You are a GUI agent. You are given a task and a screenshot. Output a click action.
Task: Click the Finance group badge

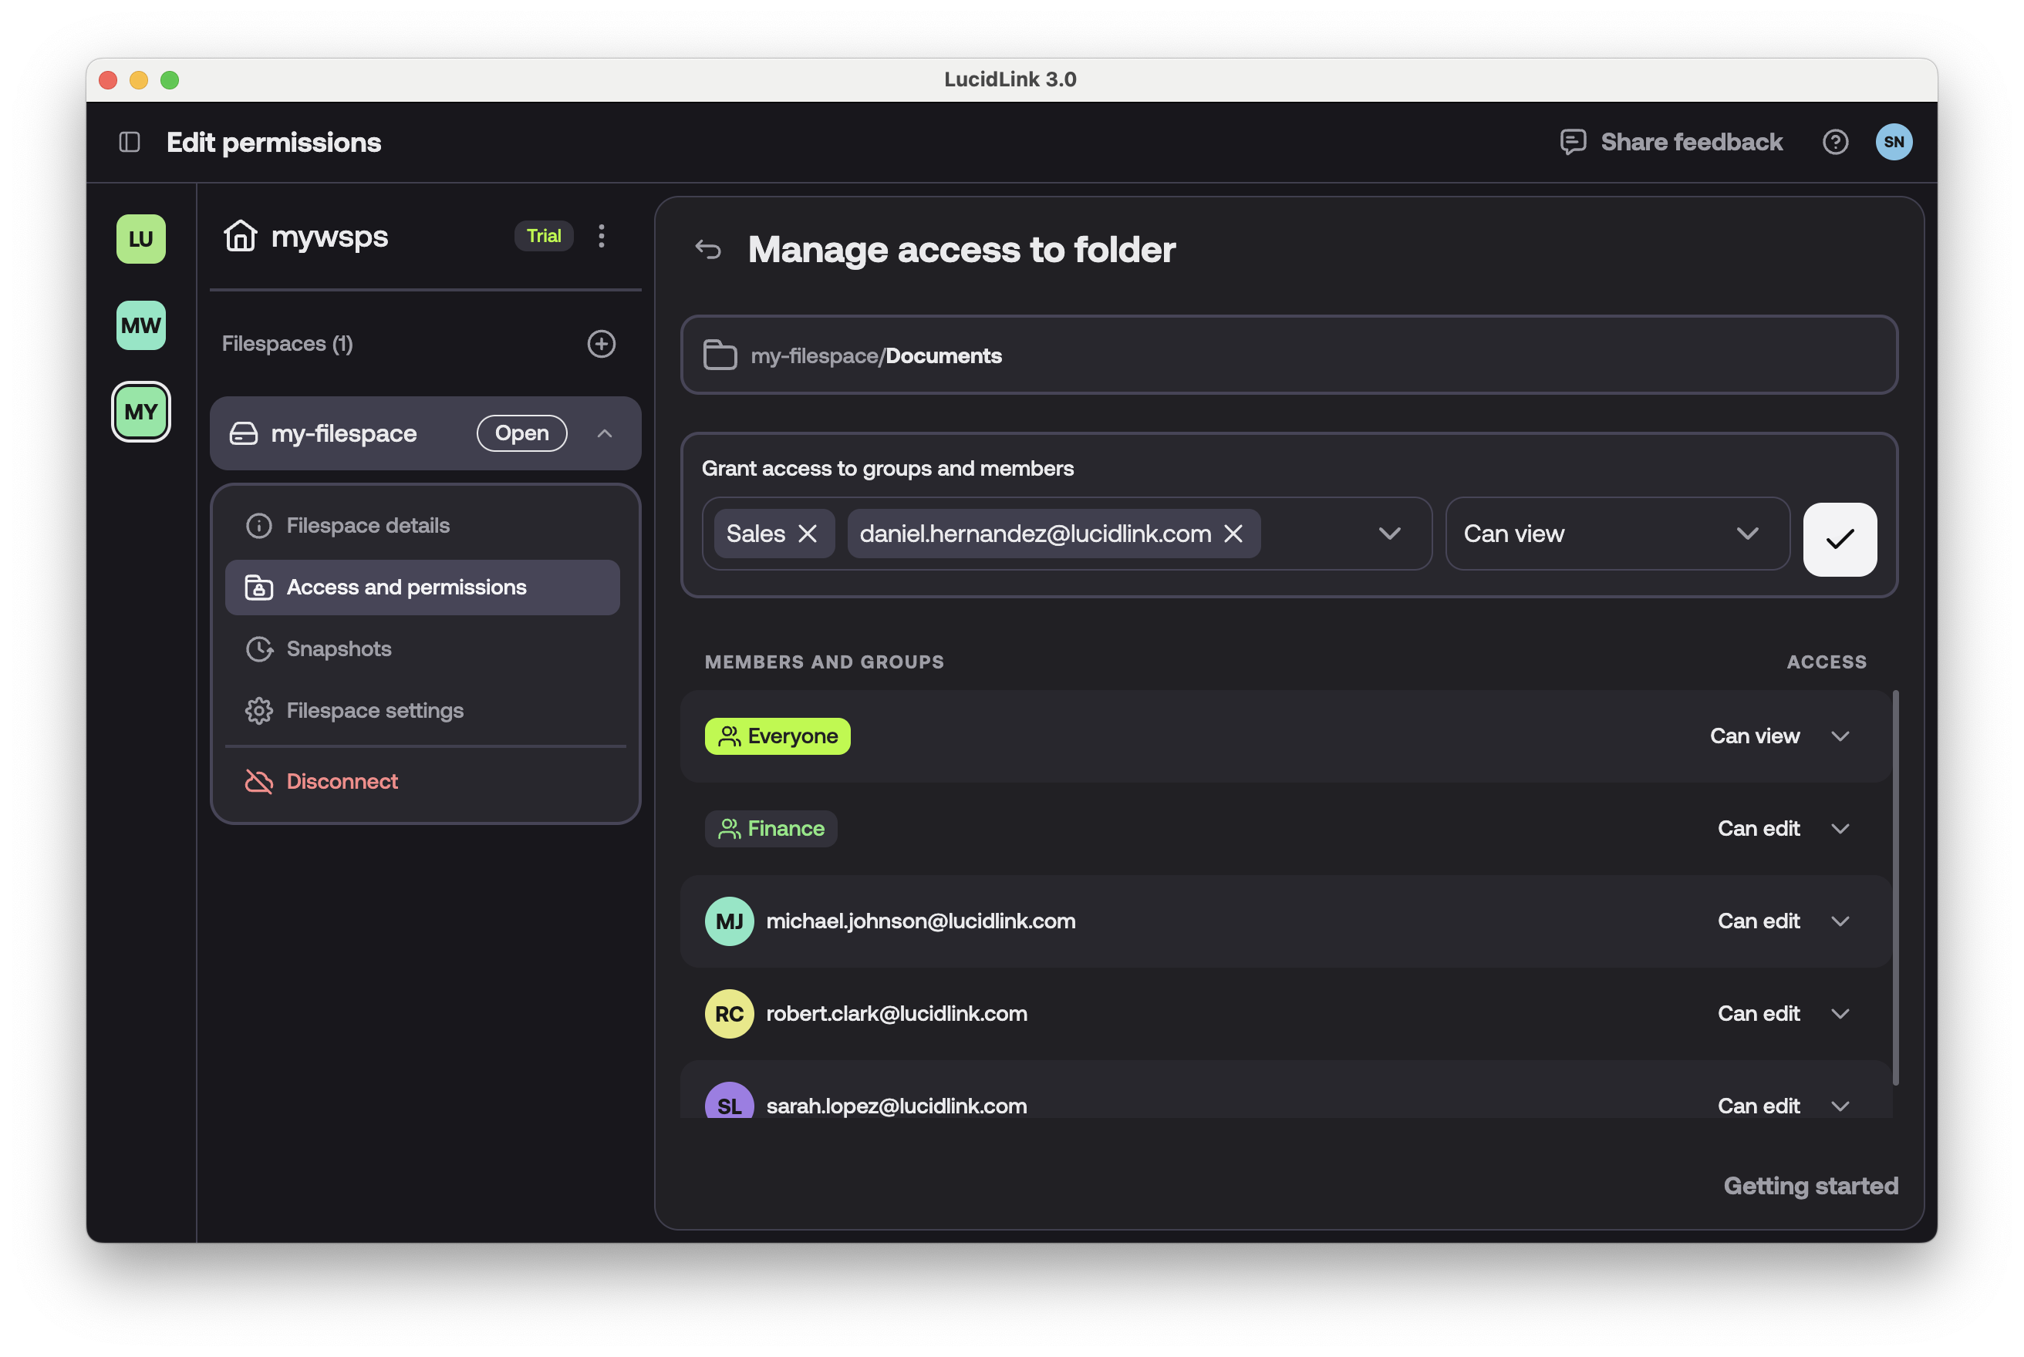pyautogui.click(x=771, y=829)
